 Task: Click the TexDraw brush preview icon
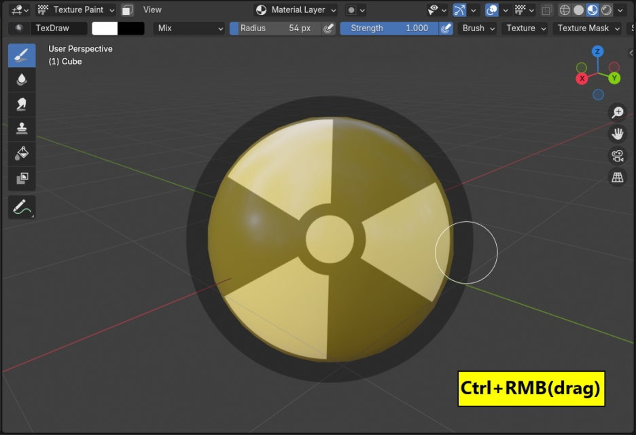(x=18, y=28)
